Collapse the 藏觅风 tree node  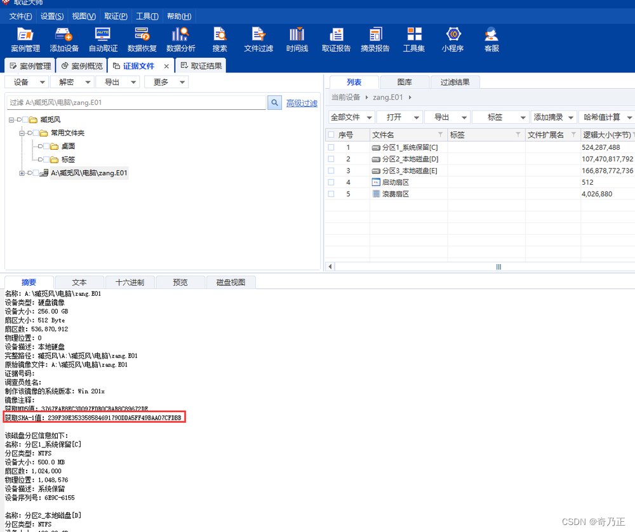[11, 120]
